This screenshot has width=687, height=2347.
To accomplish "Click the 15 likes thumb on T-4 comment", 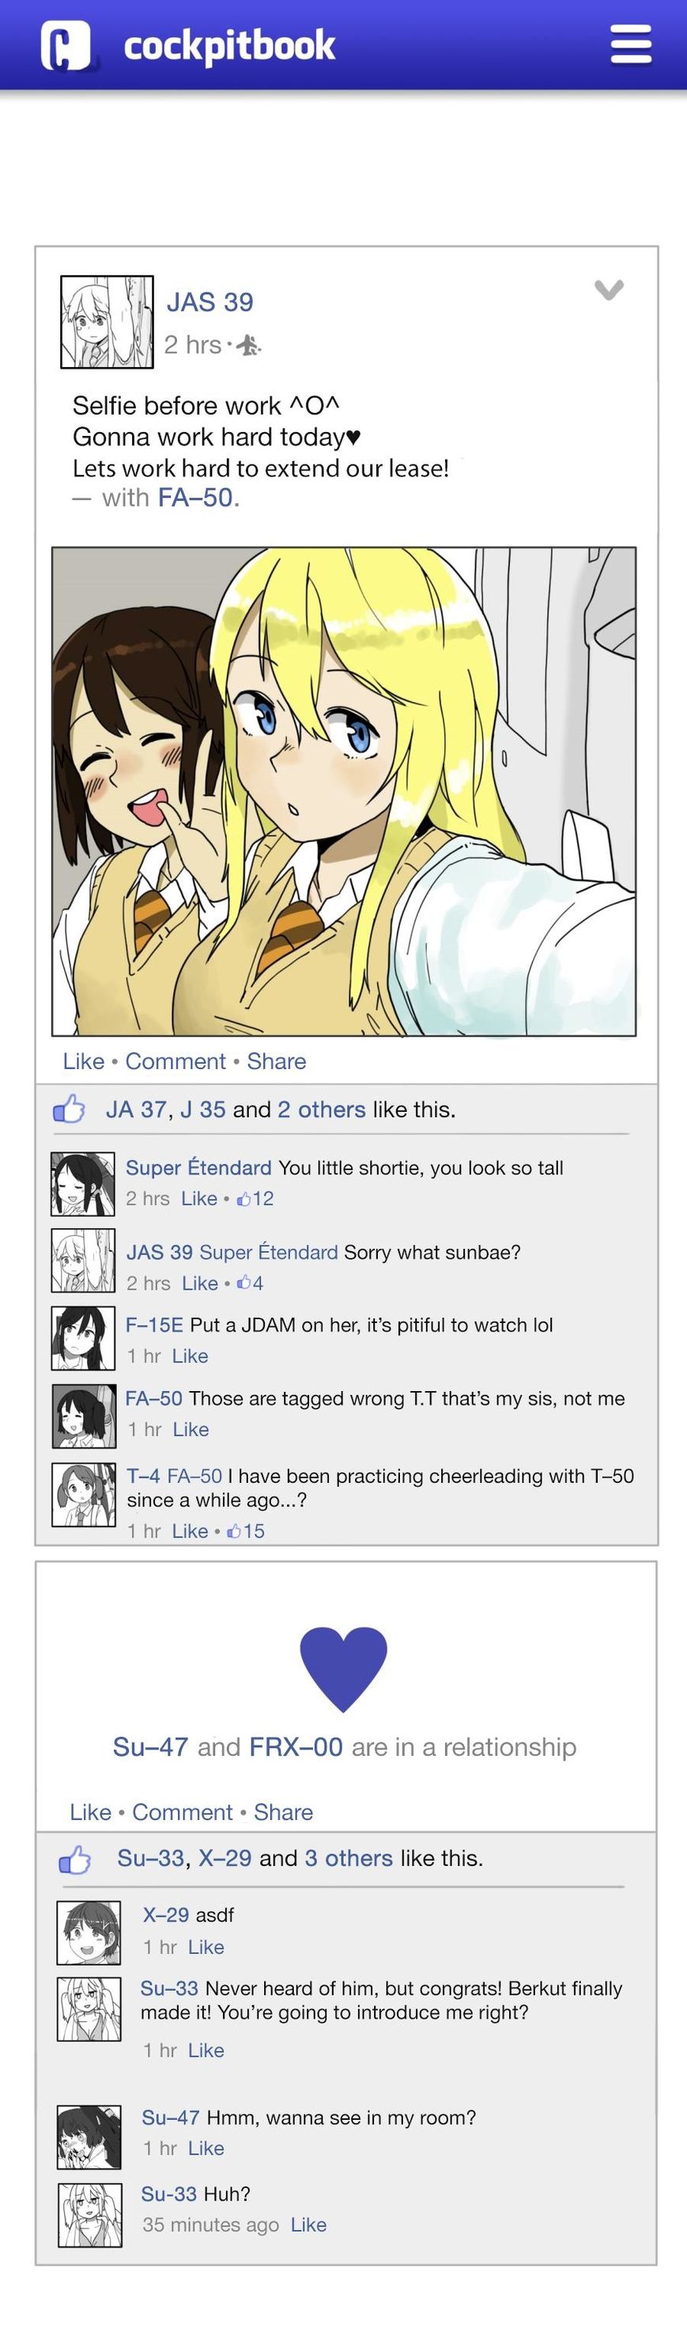I will 234,1530.
